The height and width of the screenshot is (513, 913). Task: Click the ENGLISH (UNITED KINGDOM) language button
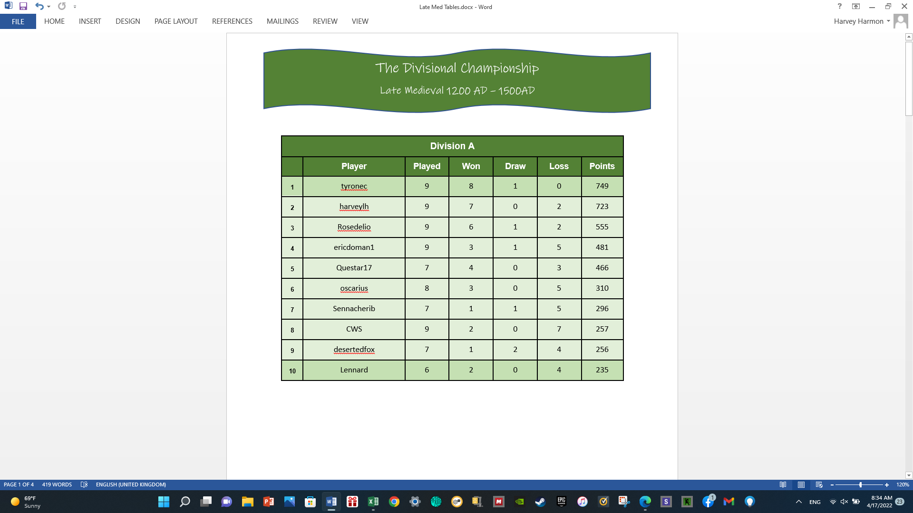point(131,484)
